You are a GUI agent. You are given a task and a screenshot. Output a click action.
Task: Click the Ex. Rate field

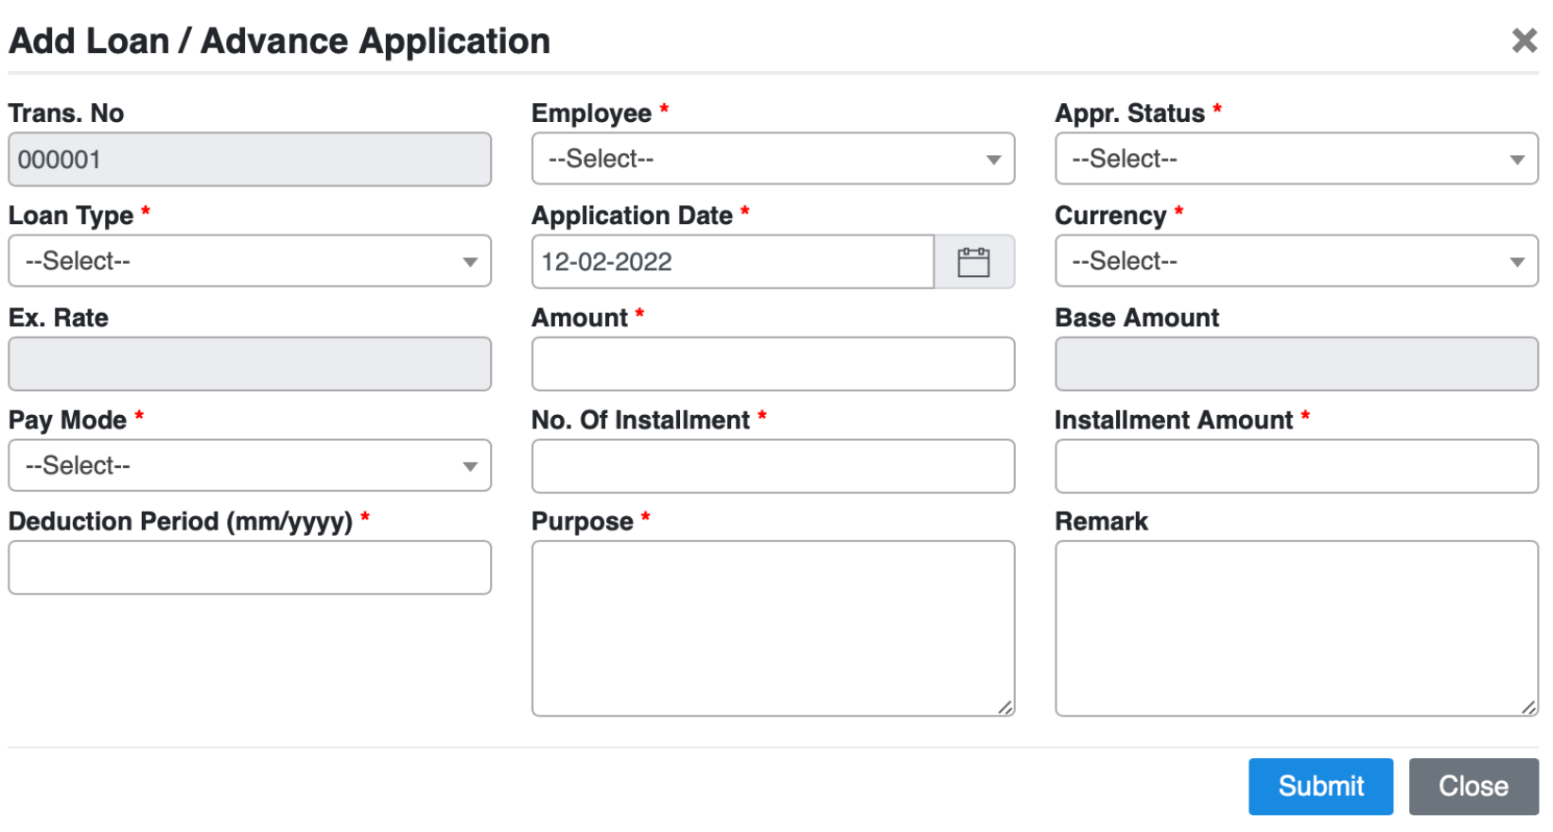pos(250,364)
